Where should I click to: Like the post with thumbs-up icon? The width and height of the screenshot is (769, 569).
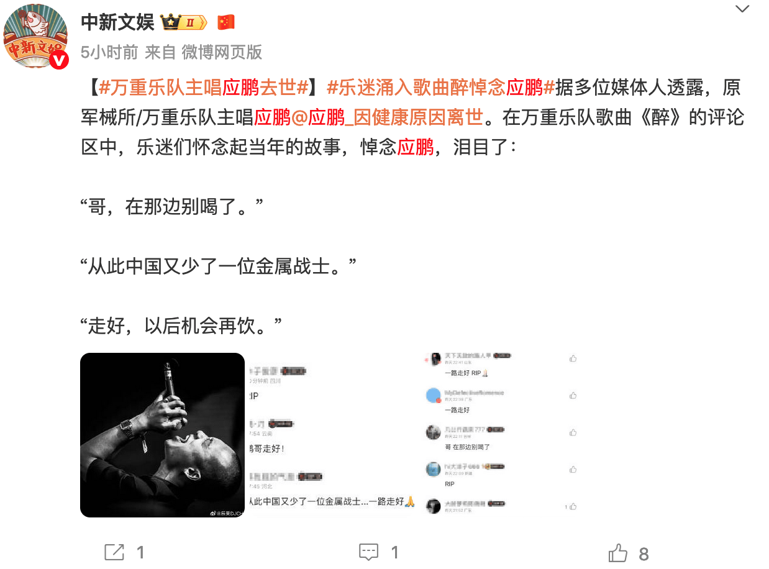(619, 552)
